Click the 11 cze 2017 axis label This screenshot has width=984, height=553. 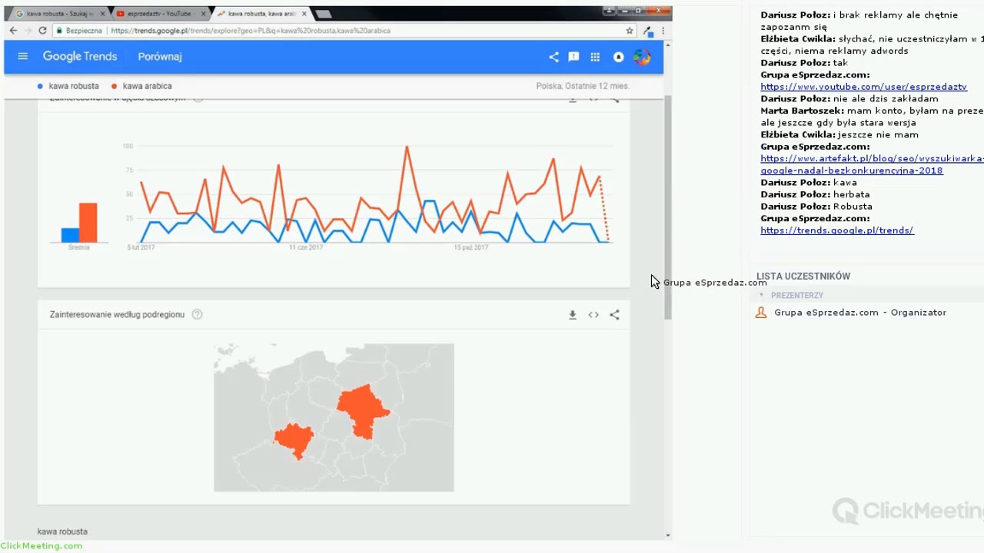[x=306, y=248]
